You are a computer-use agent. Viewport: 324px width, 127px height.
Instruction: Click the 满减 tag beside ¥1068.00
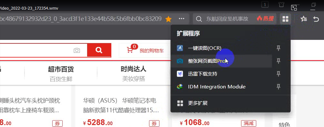click(x=248, y=123)
